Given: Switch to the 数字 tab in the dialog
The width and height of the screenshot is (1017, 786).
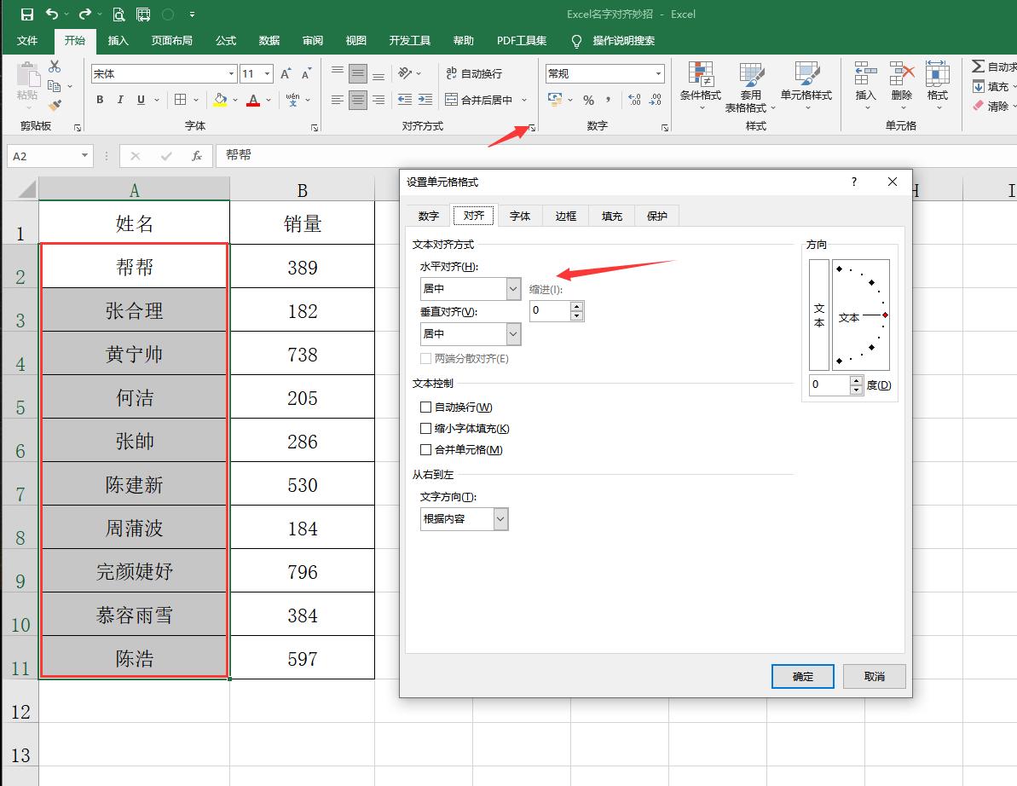Looking at the screenshot, I should (x=428, y=216).
